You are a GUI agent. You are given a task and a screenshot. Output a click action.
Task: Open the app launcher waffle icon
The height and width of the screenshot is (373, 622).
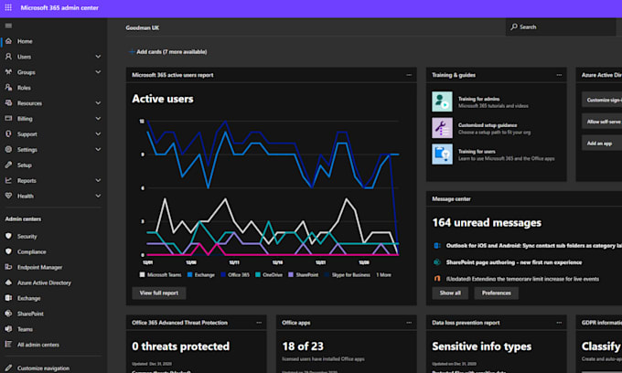tap(8, 7)
